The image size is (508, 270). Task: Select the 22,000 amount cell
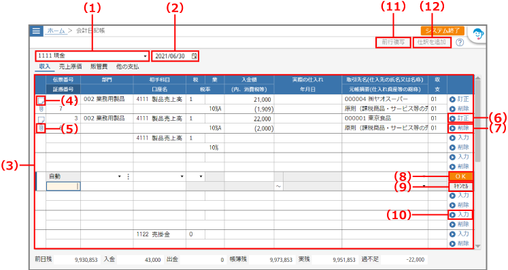click(x=249, y=119)
